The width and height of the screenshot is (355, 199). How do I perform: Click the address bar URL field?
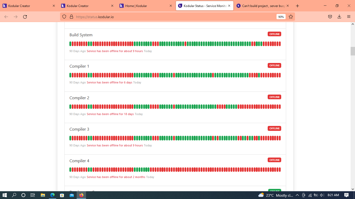click(169, 17)
